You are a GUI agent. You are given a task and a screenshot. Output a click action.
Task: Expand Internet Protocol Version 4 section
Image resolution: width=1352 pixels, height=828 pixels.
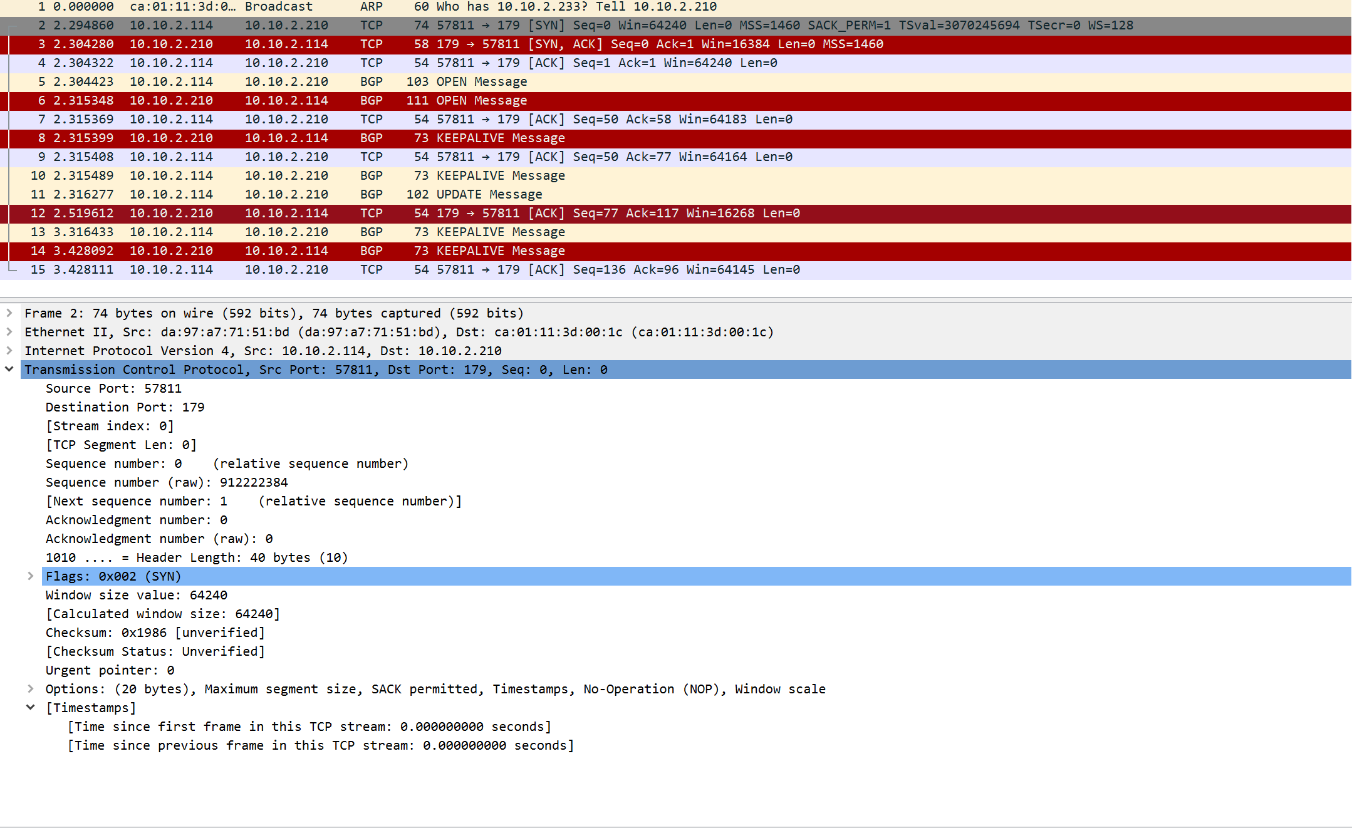click(x=9, y=351)
